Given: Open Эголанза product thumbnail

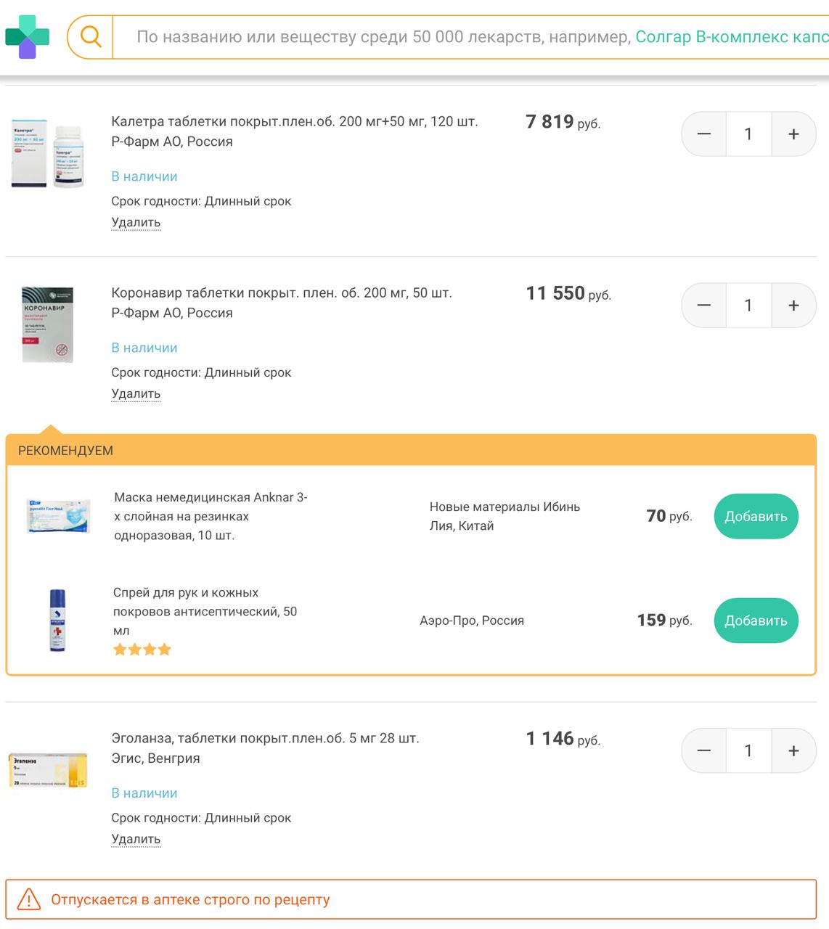Looking at the screenshot, I should (48, 770).
